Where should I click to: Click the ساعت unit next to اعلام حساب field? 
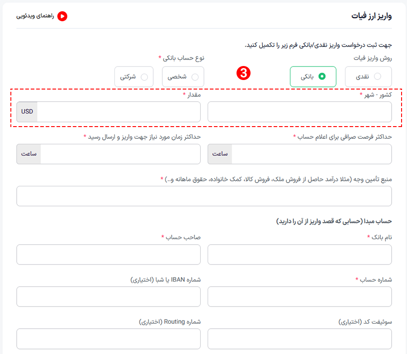click(x=220, y=154)
